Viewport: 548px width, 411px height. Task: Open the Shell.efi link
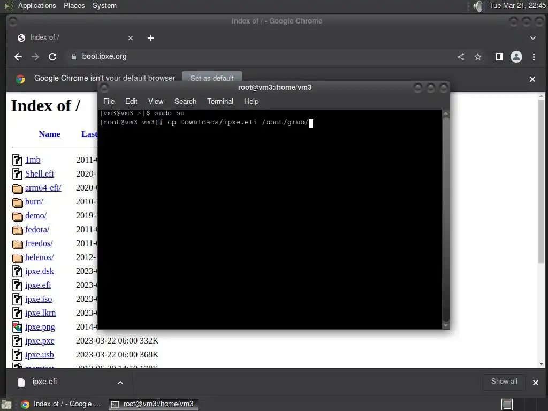tap(39, 174)
